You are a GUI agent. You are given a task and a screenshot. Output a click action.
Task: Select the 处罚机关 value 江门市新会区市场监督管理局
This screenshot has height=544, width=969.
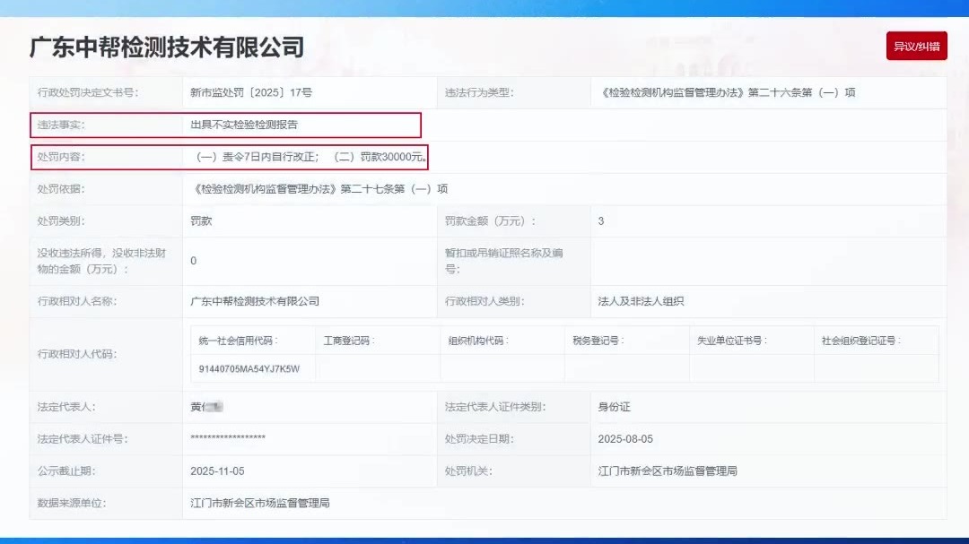tap(668, 471)
